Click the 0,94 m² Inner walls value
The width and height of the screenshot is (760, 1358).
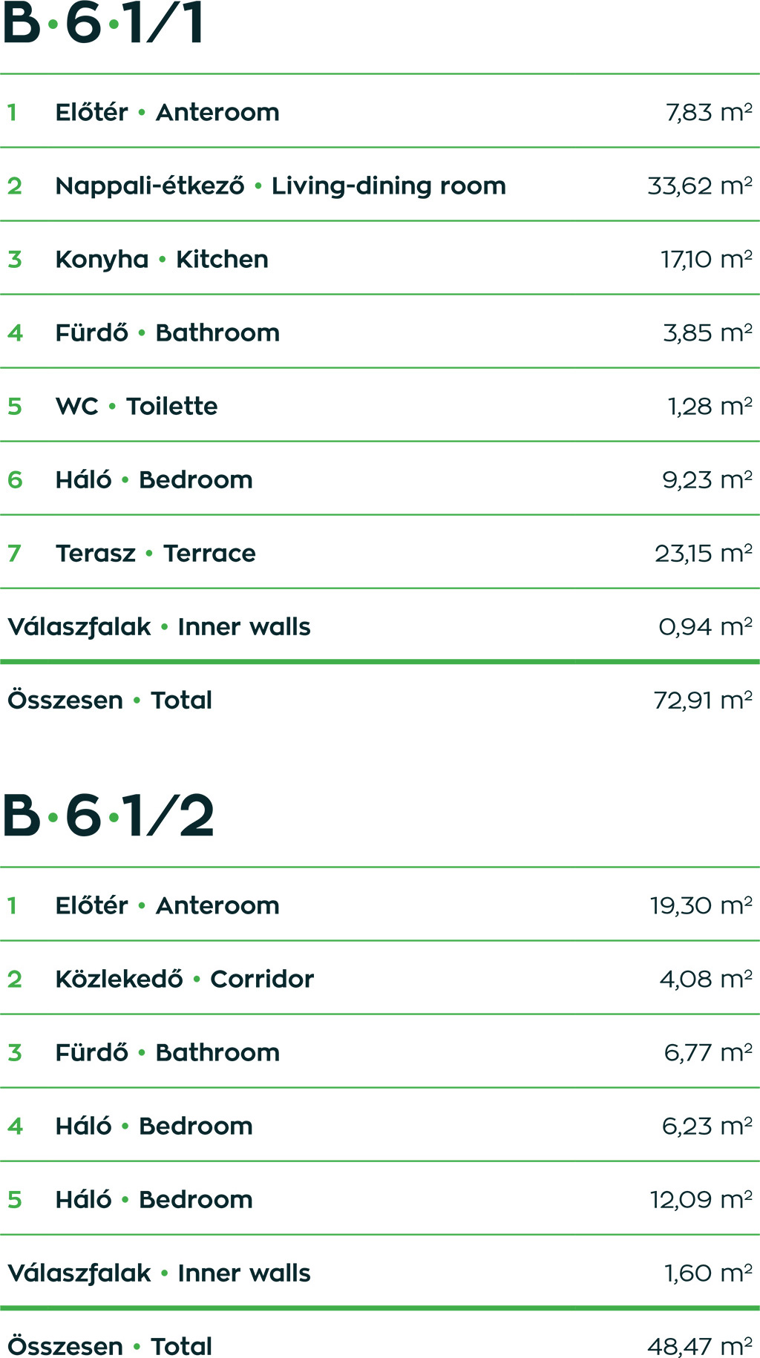[705, 626]
